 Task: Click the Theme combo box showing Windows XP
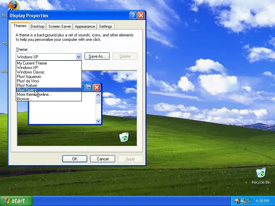[49, 57]
